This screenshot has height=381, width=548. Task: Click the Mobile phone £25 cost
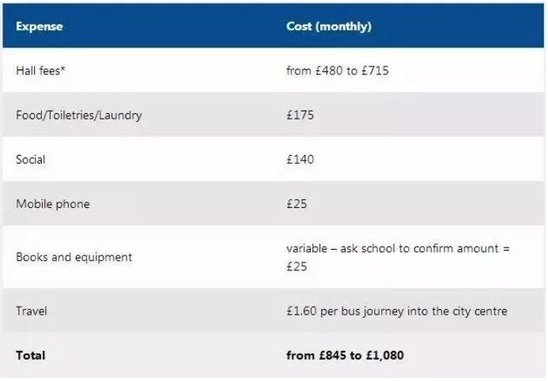point(297,204)
